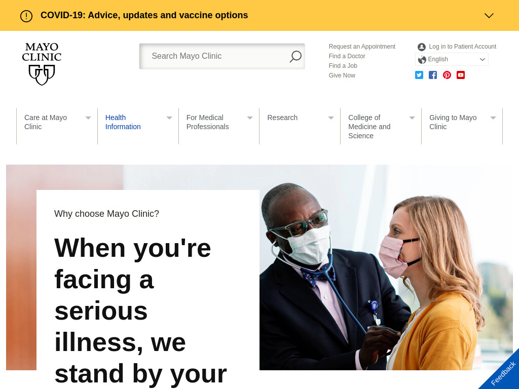
Task: Click the Search Mayo Clinic input field
Action: (214, 56)
